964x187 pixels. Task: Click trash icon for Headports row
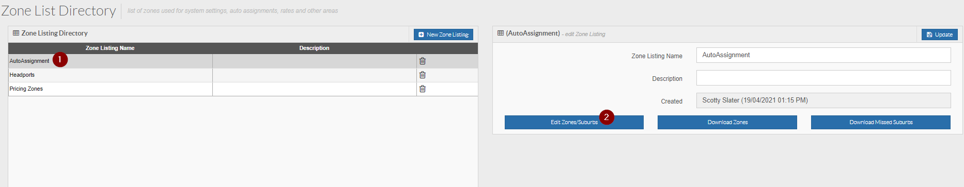[422, 75]
